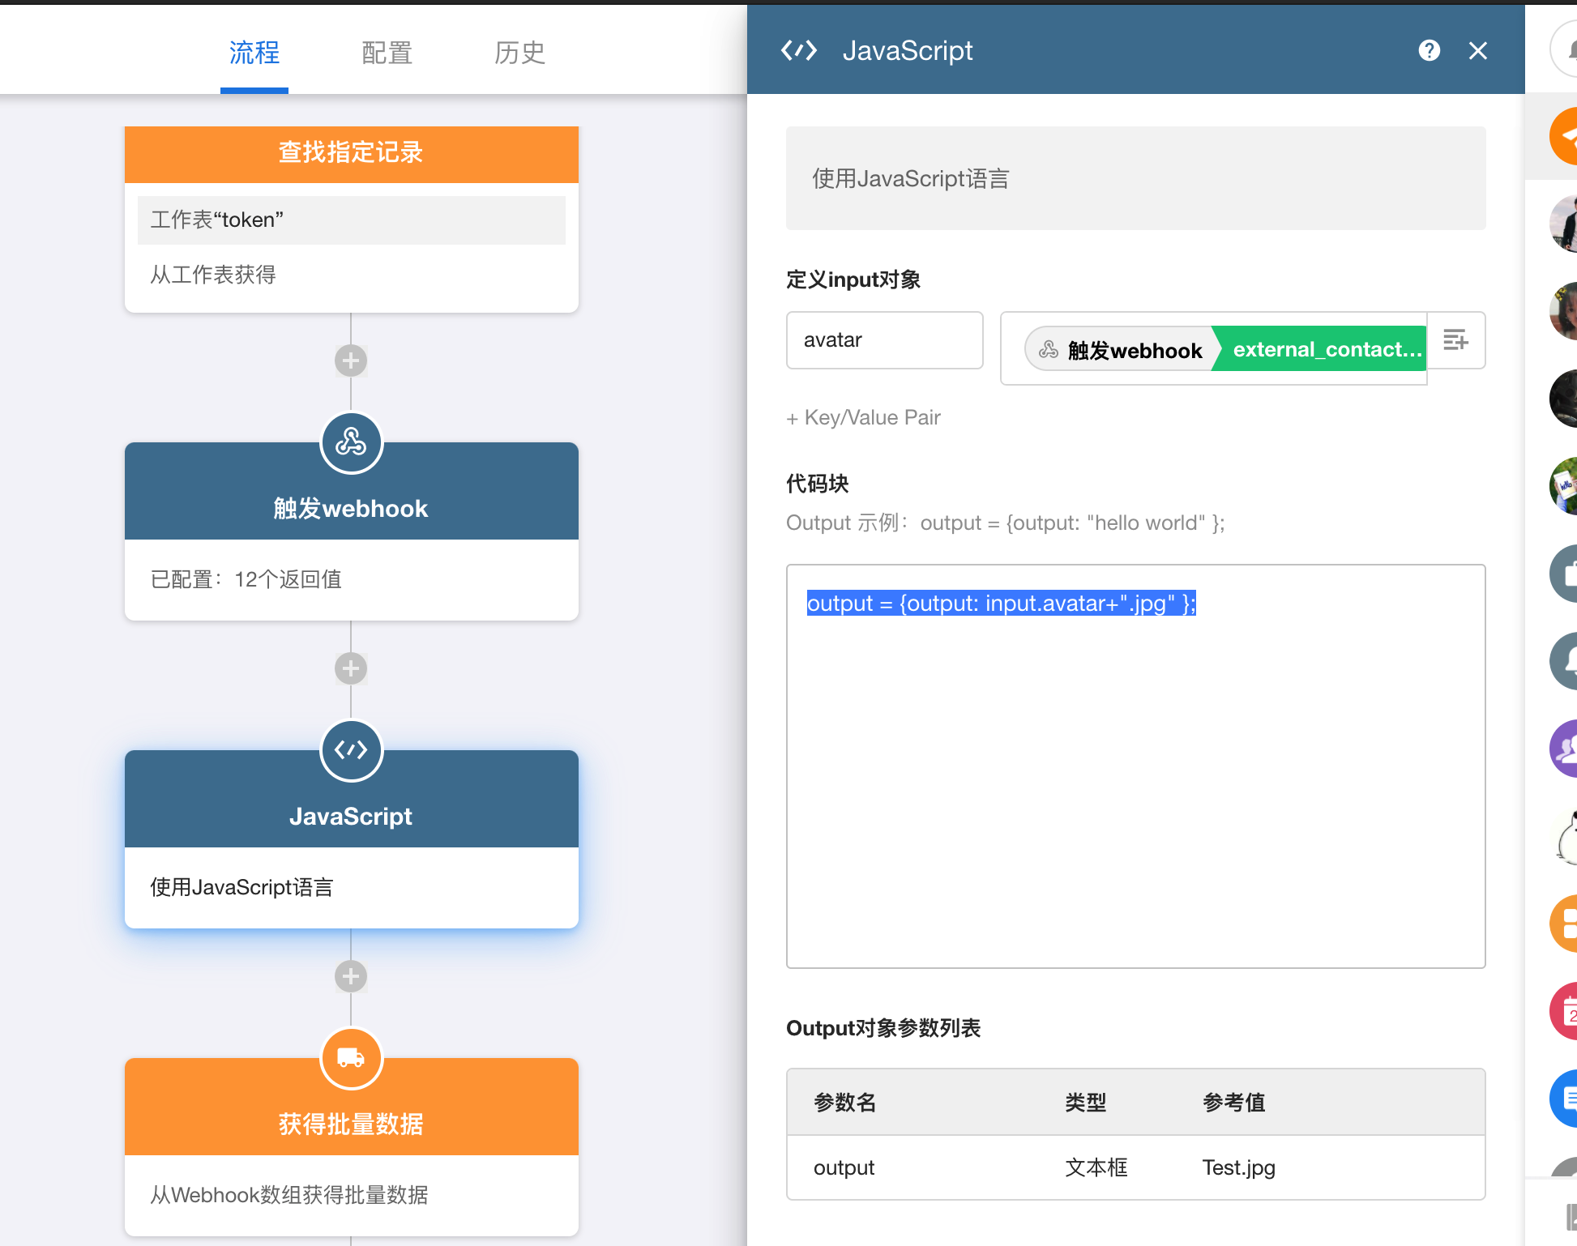Click the 使用JavaScript语言 description field
The height and width of the screenshot is (1246, 1577).
[1135, 178]
